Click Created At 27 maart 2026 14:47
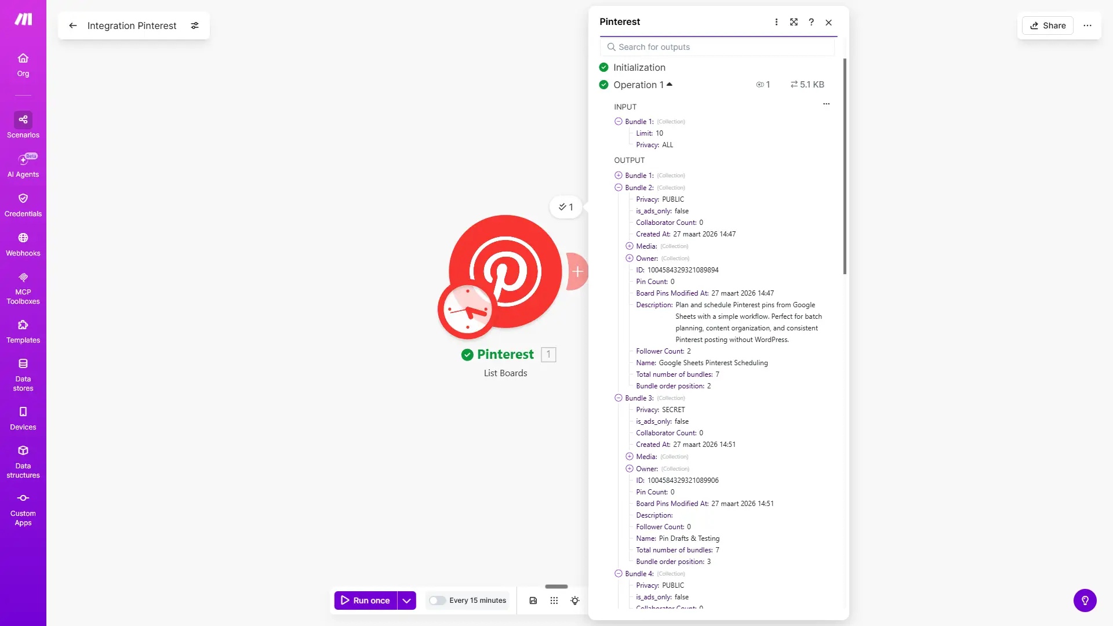The image size is (1113, 626). (x=704, y=234)
